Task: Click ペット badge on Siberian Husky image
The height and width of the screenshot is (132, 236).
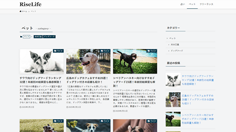Action: tap(151, 51)
